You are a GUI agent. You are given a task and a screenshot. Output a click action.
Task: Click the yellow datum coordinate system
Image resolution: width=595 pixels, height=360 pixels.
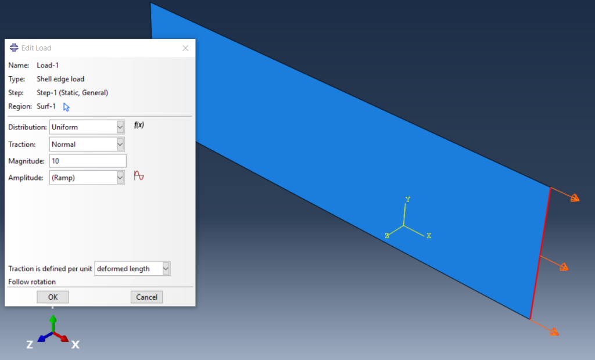tap(405, 224)
